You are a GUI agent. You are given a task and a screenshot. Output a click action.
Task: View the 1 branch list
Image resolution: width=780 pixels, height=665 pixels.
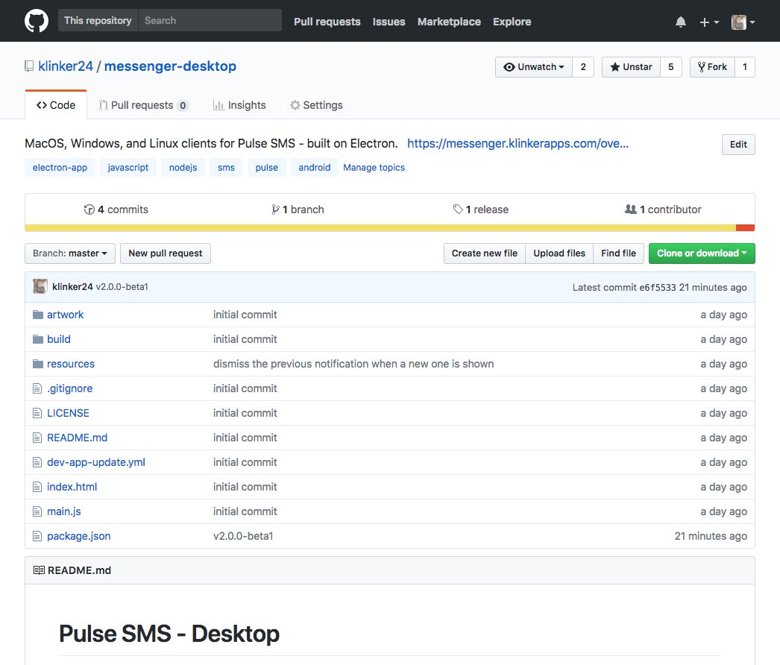tap(298, 209)
